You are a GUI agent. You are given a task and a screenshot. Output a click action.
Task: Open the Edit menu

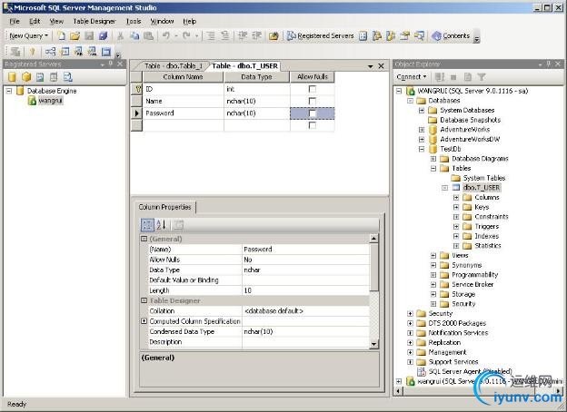(35, 21)
